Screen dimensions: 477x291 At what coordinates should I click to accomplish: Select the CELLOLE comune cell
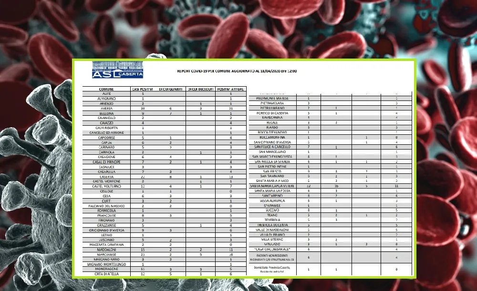click(106, 191)
